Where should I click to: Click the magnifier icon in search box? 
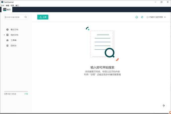pos(26,17)
